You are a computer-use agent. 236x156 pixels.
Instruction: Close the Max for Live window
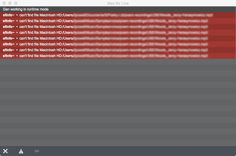(4, 3)
